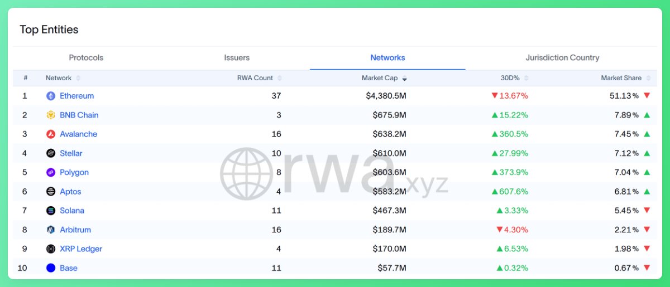
Task: Click the BNB Chain logo icon
Action: pyautogui.click(x=51, y=115)
